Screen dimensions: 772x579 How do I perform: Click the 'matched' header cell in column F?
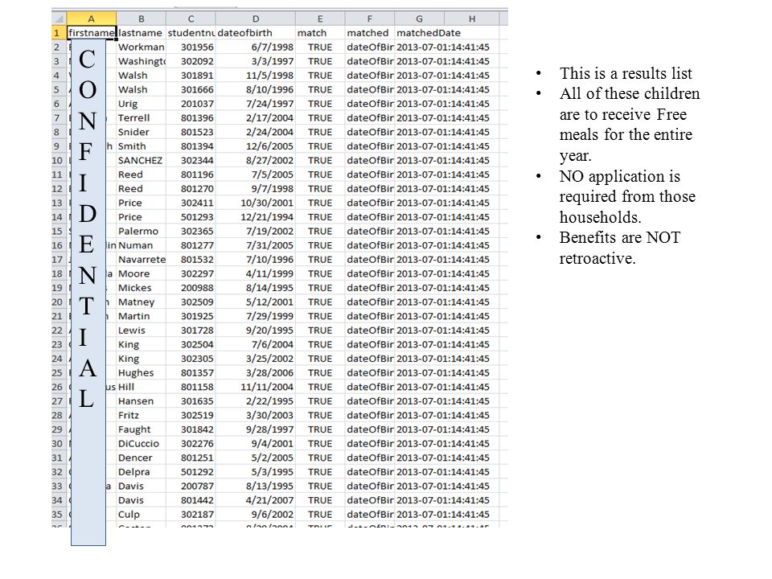[370, 33]
